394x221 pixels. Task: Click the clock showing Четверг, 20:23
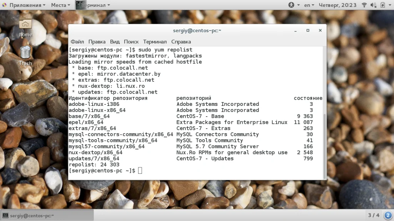pos(337,5)
